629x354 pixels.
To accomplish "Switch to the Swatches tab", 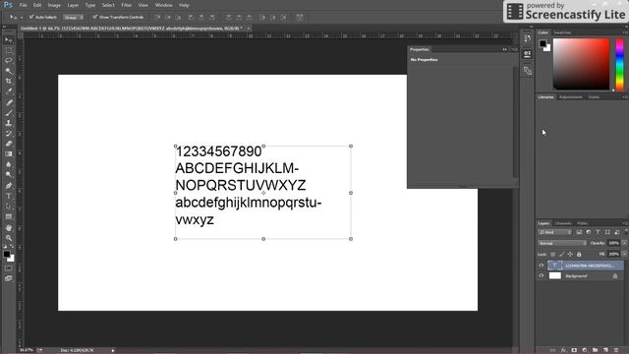I will (x=562, y=32).
